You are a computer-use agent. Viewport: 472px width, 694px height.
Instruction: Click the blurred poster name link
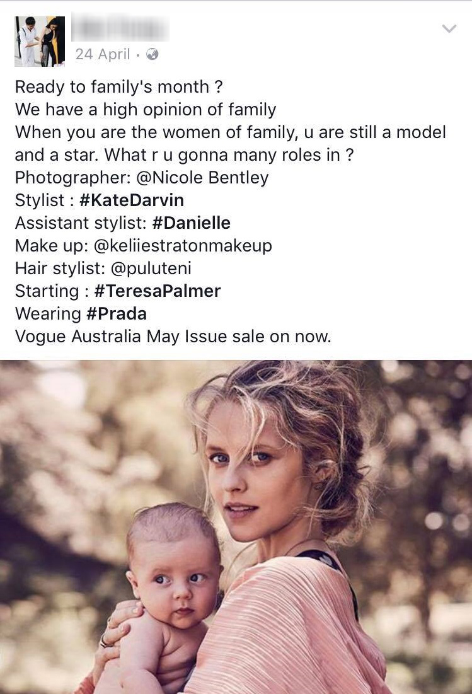120,28
